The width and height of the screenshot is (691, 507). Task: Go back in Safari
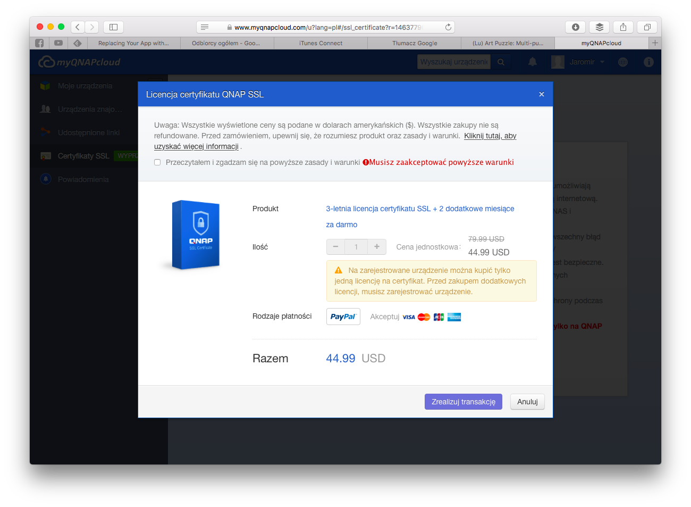(78, 27)
